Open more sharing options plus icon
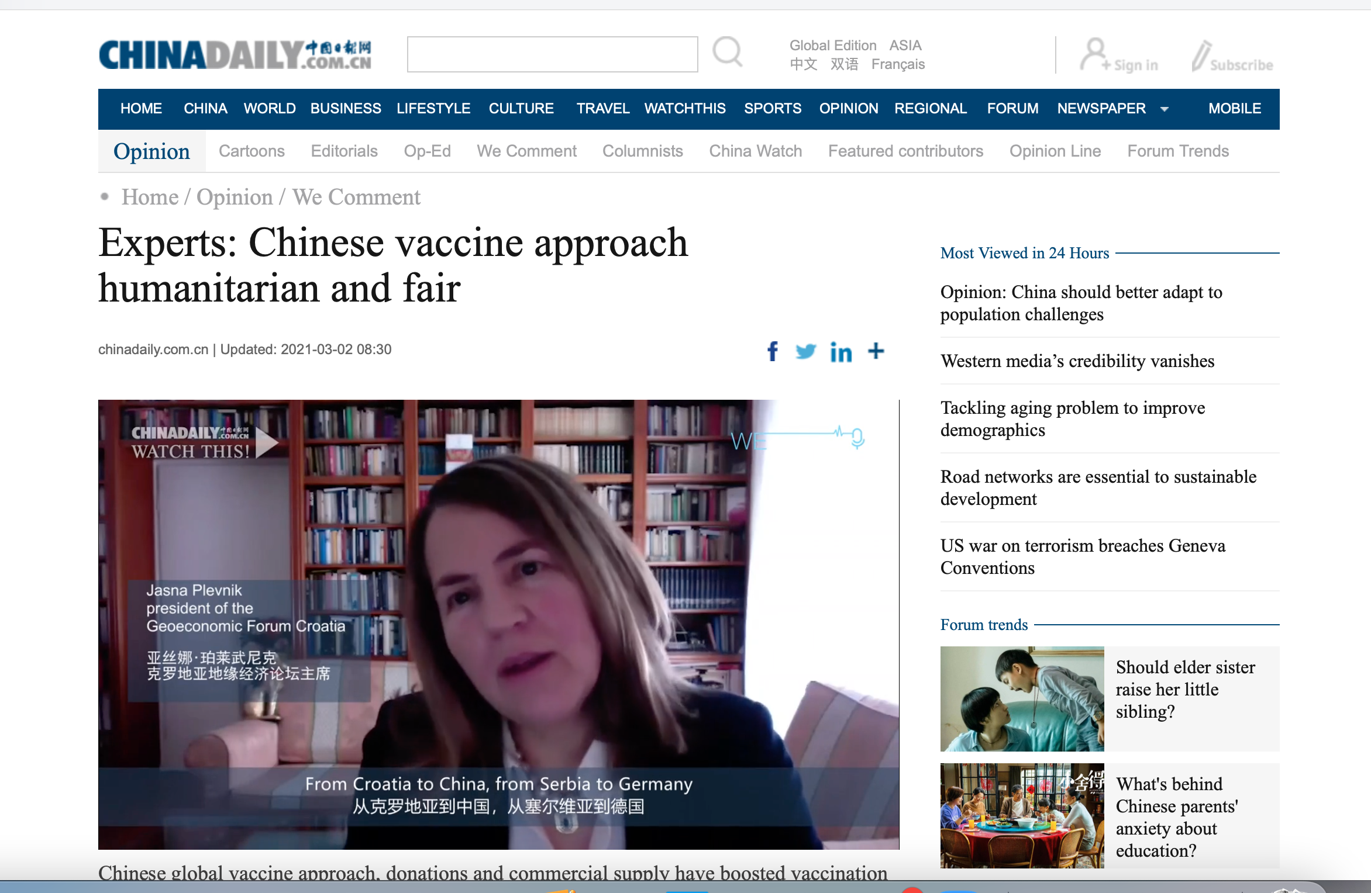 pos(876,351)
